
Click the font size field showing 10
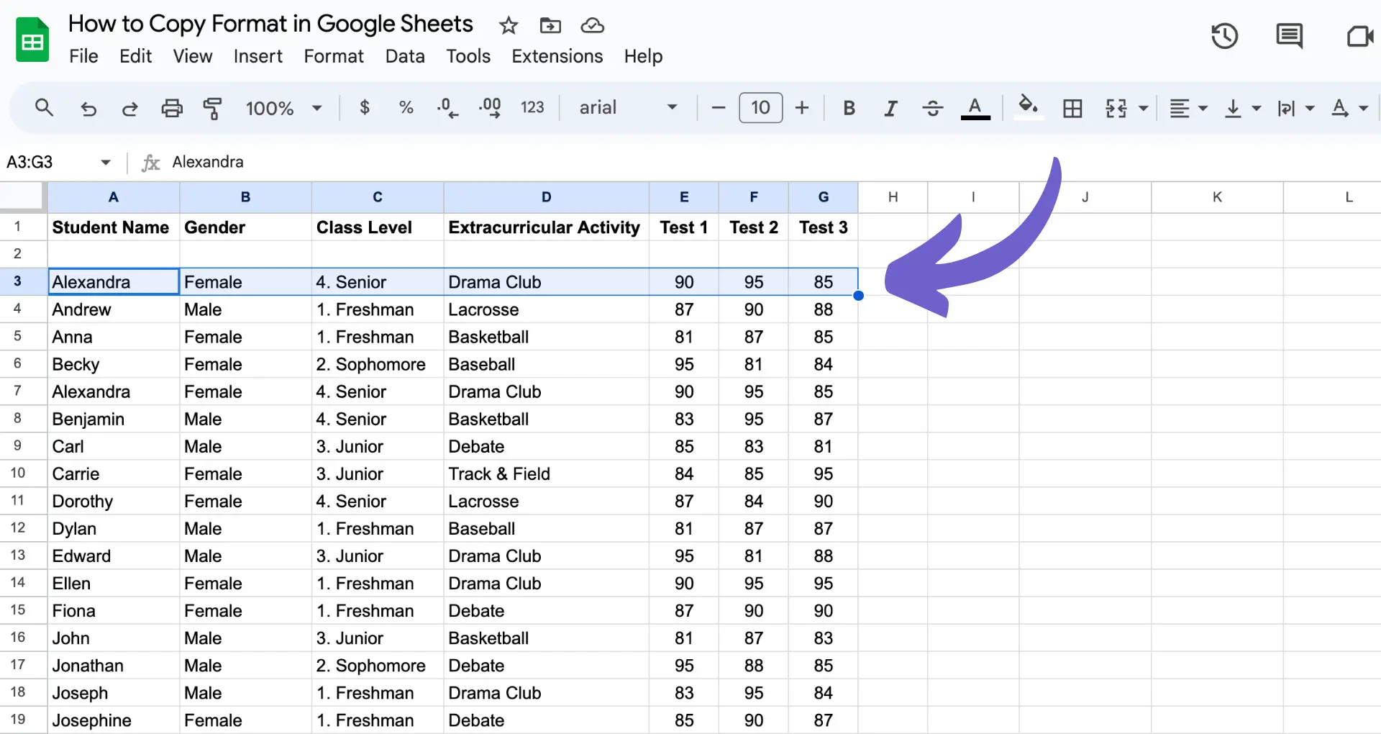click(x=760, y=108)
